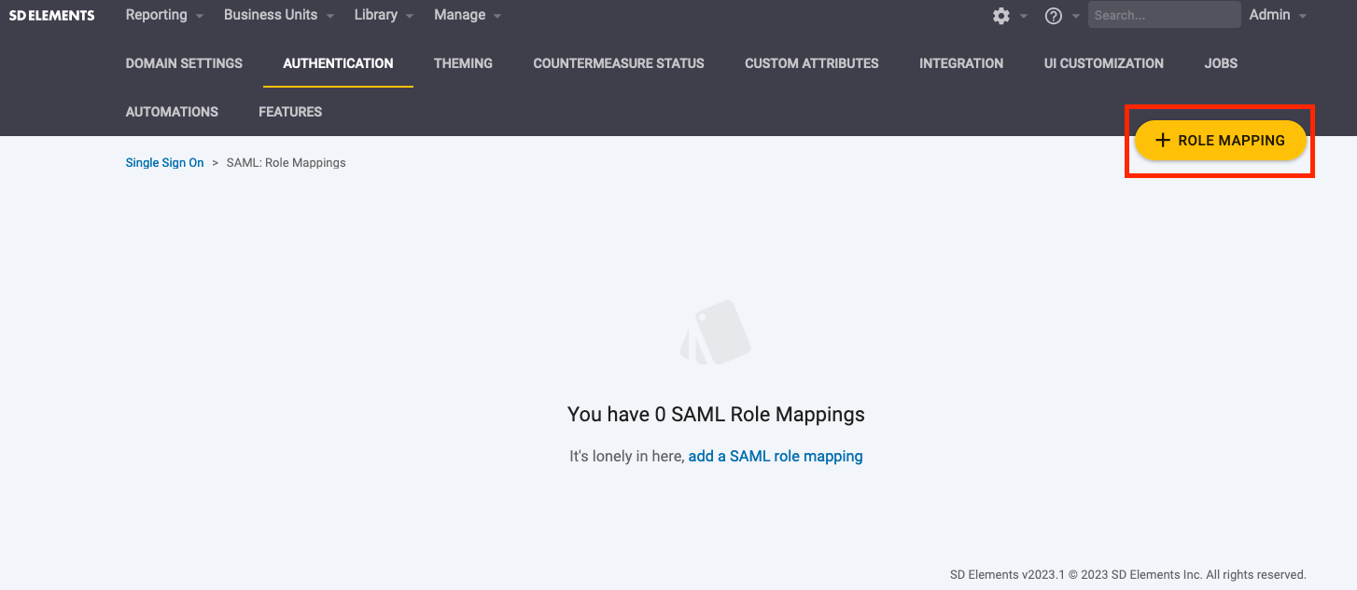
Task: Go back via the Single Sign On breadcrumb
Action: [164, 162]
